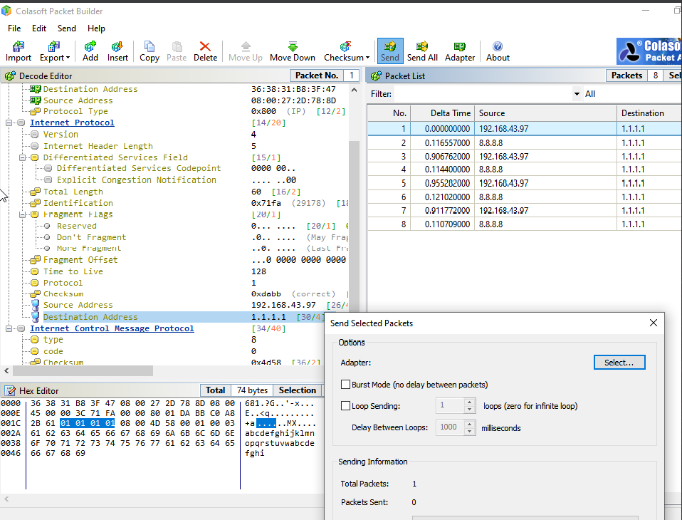Click the Loop Sending count field
This screenshot has height=520, width=682.
tap(450, 405)
